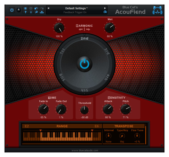Click the Blue Cat headphones logo icon
Viewport: 169px width, 157px height.
(157, 10)
